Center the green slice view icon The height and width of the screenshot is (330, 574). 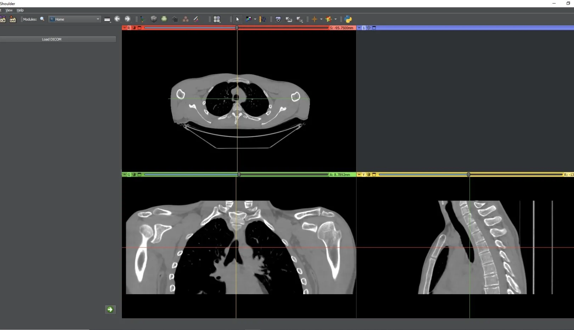(x=134, y=175)
